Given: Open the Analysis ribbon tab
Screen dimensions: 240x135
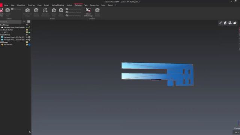Looking at the screenshot, I should pyautogui.click(x=69, y=5).
